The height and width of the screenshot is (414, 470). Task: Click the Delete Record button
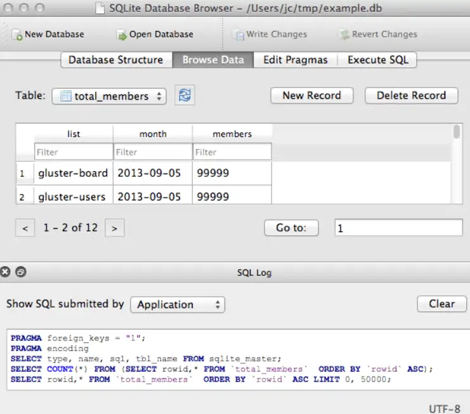pyautogui.click(x=411, y=96)
